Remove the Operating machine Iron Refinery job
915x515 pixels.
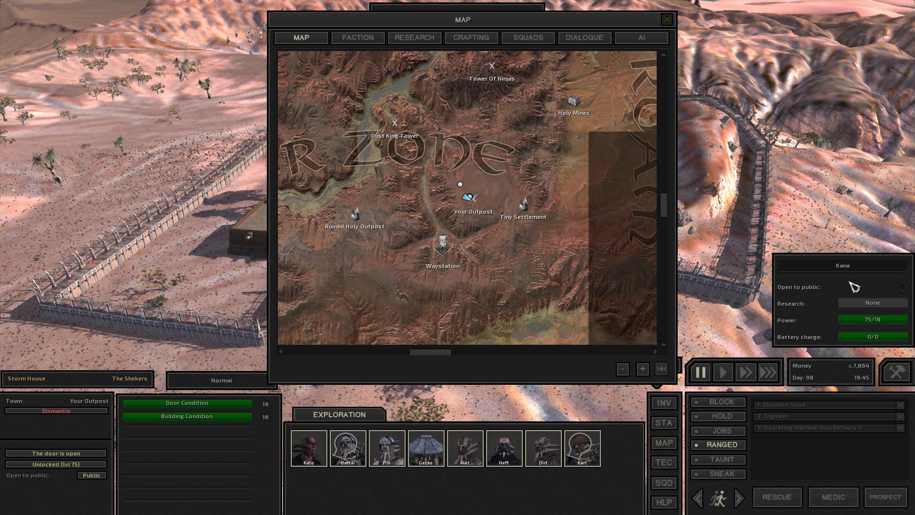click(900, 428)
